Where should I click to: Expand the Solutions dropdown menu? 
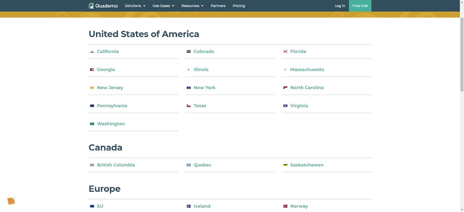[x=135, y=6]
